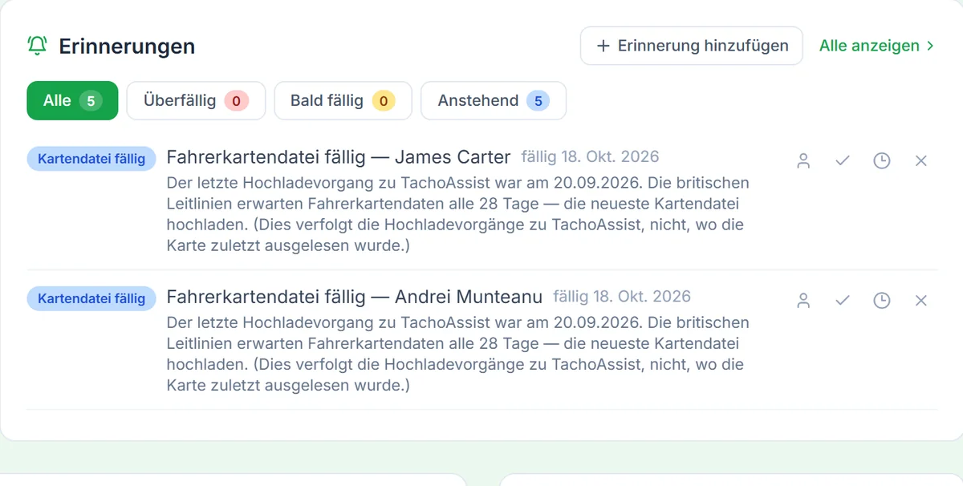Click Kartendatei fällig badge for Andrei Munteanu
Viewport: 963px width, 486px height.
click(x=91, y=298)
